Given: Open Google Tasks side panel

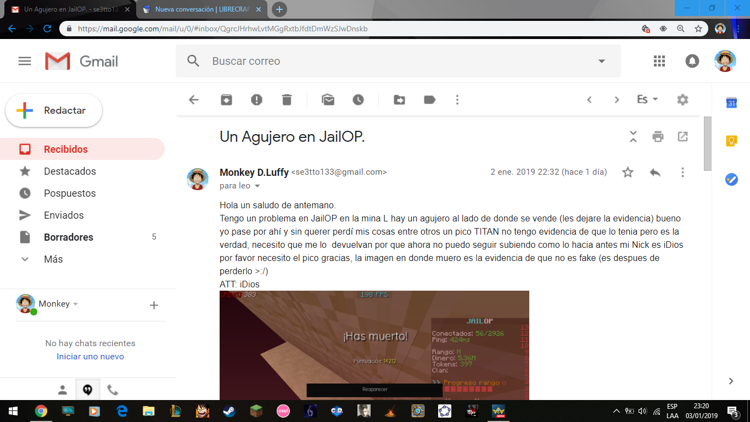Looking at the screenshot, I should pos(731,180).
